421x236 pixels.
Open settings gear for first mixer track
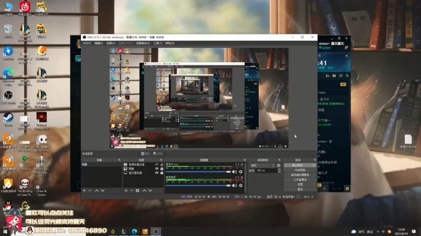[x=241, y=172]
